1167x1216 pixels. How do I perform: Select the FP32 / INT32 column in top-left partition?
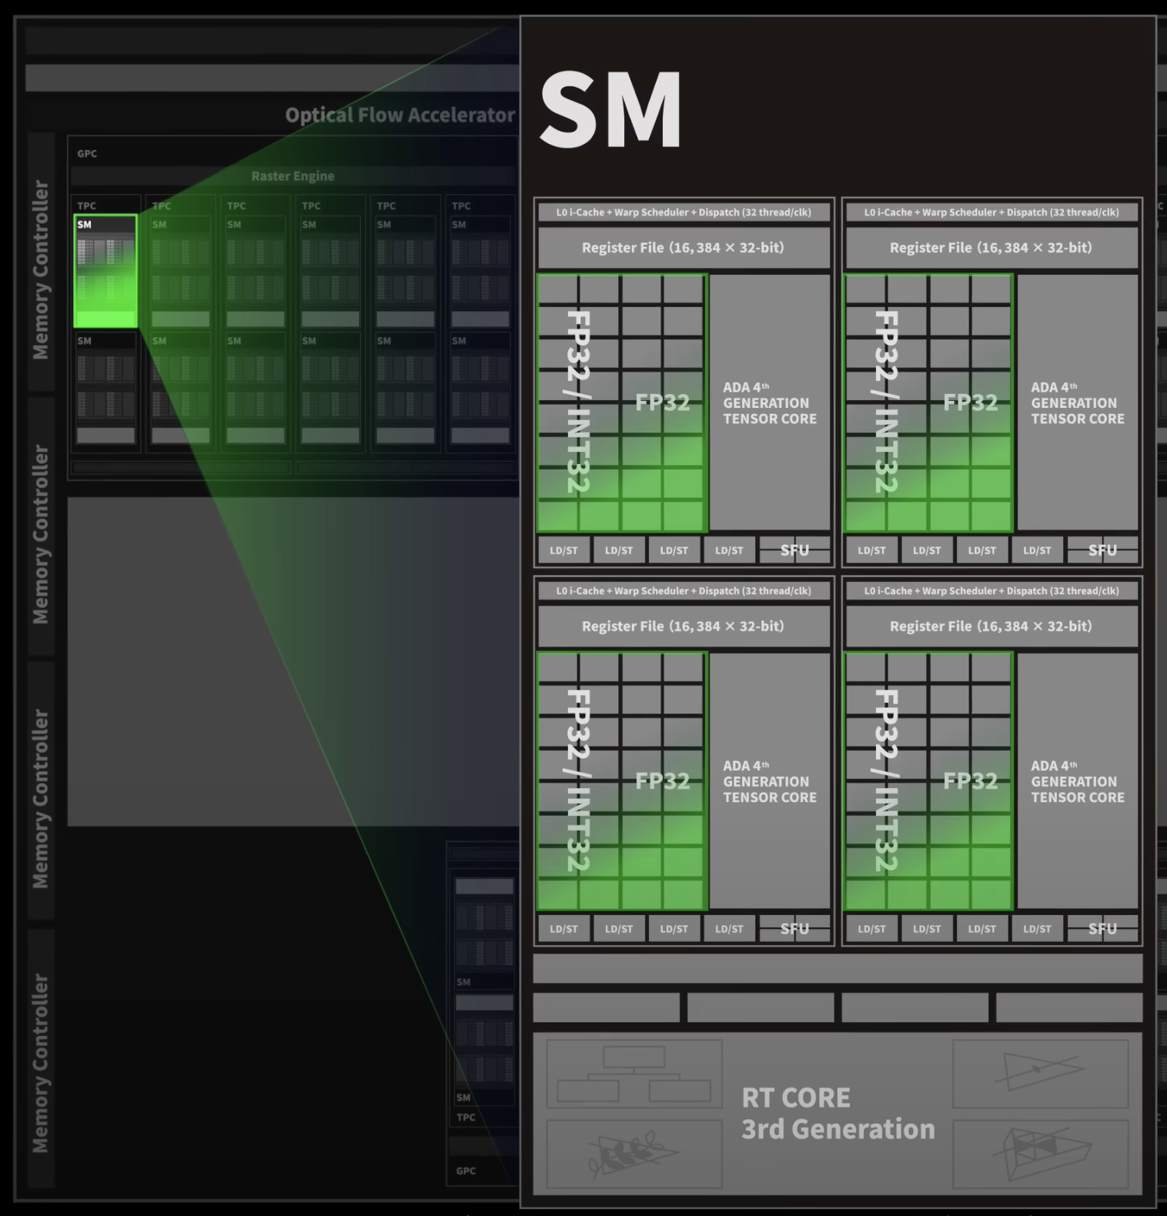tap(578, 402)
